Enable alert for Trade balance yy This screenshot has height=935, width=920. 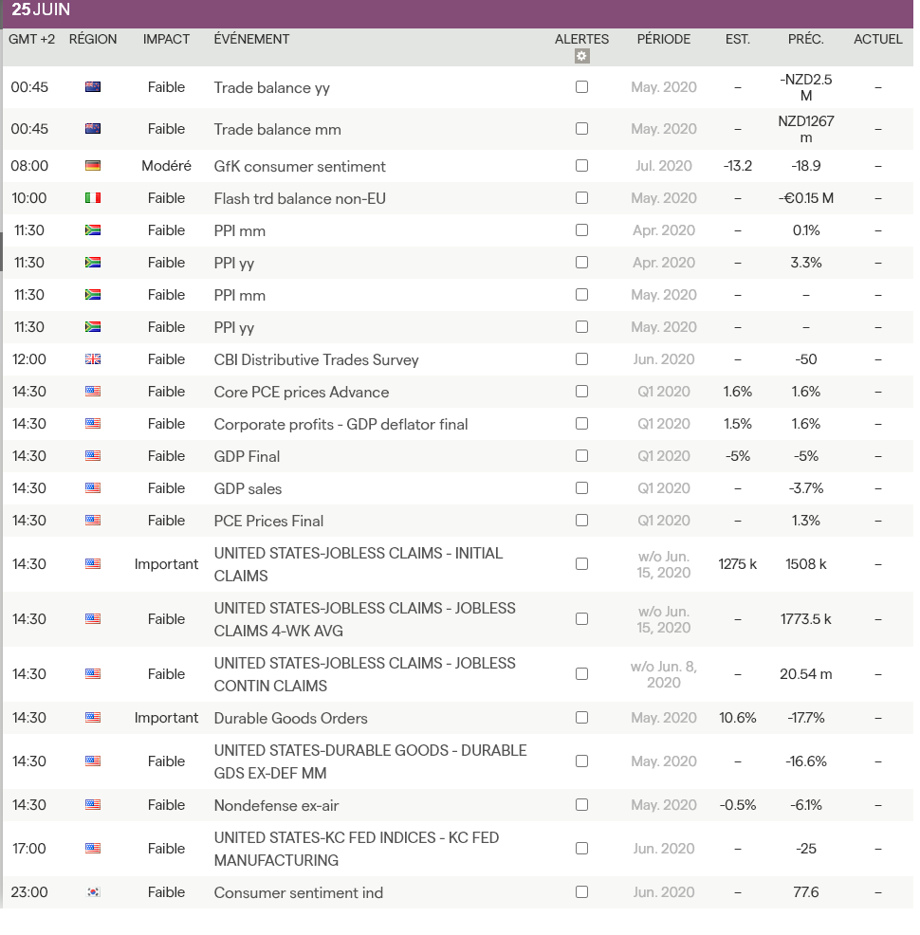coord(582,87)
